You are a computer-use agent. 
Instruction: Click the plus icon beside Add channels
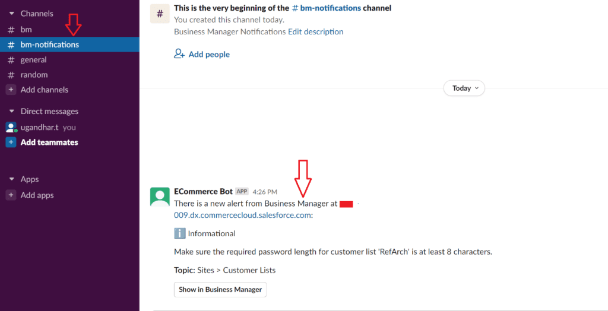coord(11,90)
